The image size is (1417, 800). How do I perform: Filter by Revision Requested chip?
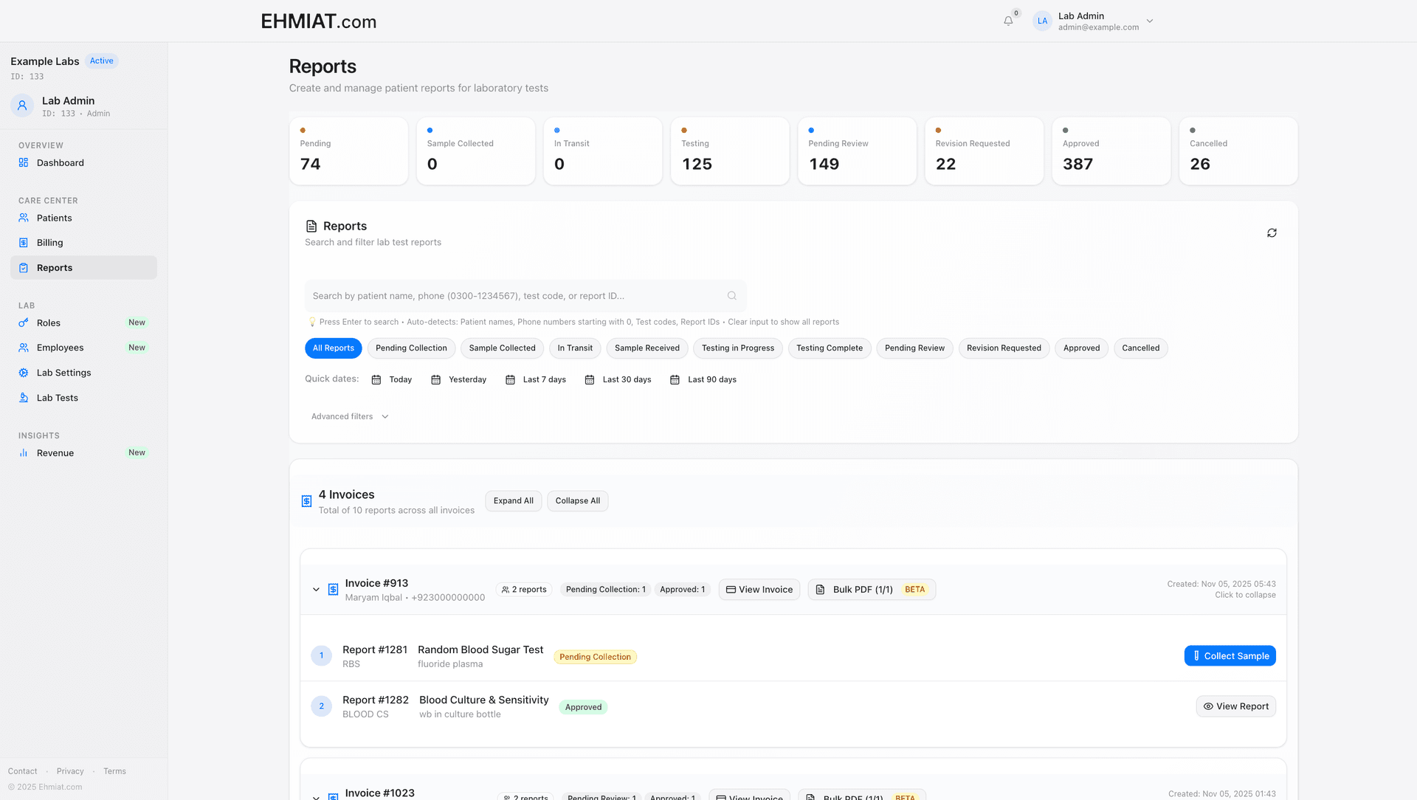pyautogui.click(x=1004, y=348)
